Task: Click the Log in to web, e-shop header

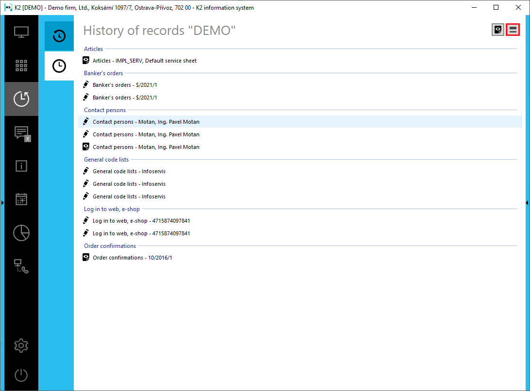Action: click(x=112, y=209)
